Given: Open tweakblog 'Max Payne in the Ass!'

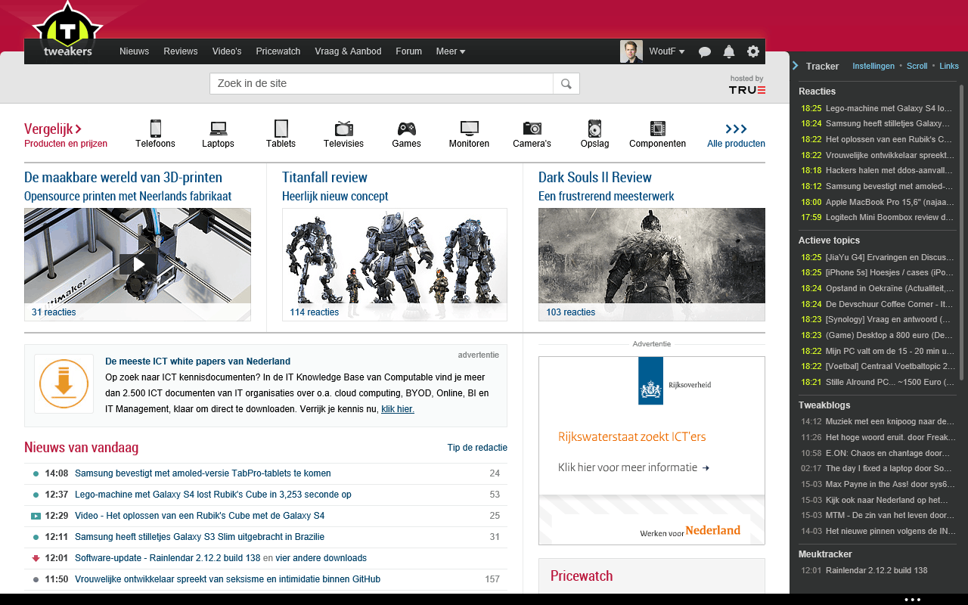Looking at the screenshot, I should pyautogui.click(x=889, y=484).
